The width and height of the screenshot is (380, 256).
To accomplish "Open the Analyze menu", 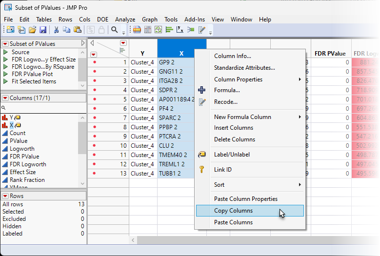I will [125, 20].
